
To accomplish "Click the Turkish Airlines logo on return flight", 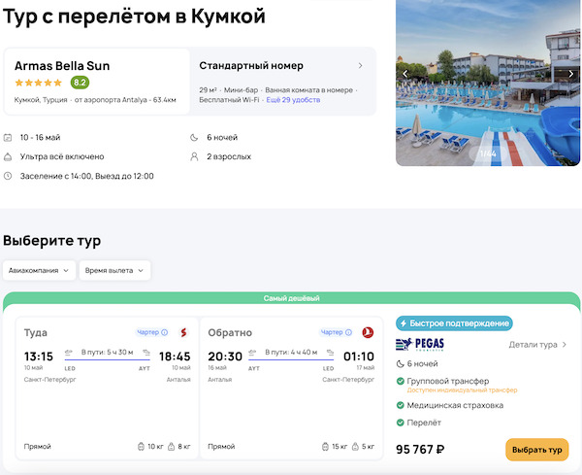I will pyautogui.click(x=367, y=332).
